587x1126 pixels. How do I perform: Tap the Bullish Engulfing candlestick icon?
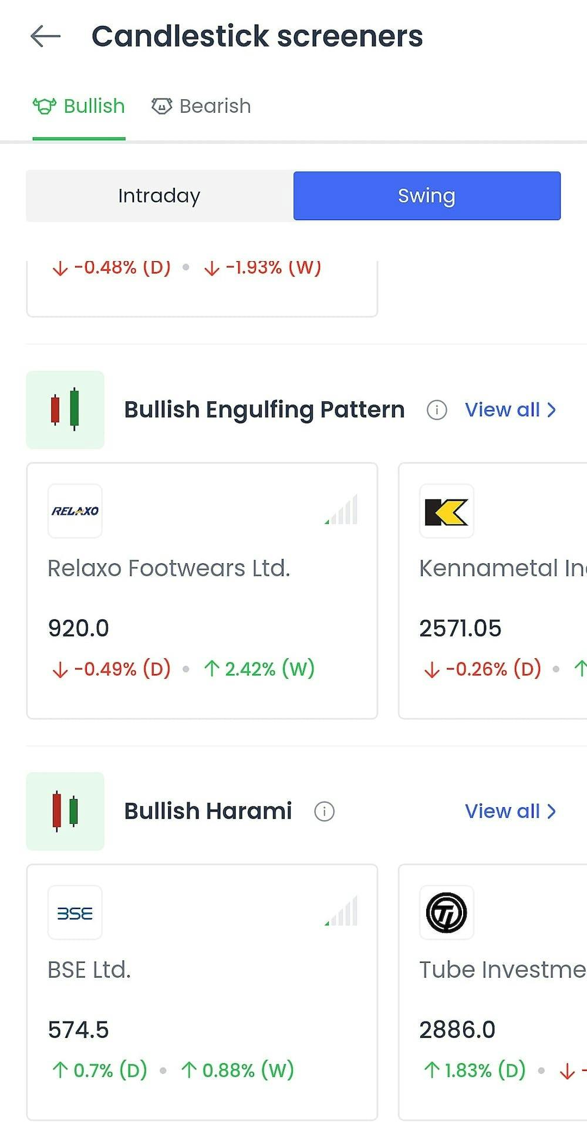click(65, 410)
